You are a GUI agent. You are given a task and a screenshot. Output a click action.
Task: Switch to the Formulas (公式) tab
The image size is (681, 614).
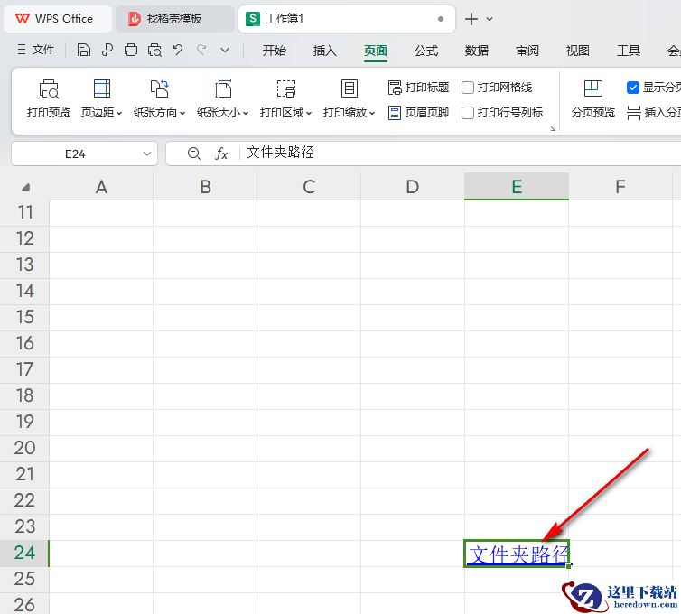click(426, 51)
